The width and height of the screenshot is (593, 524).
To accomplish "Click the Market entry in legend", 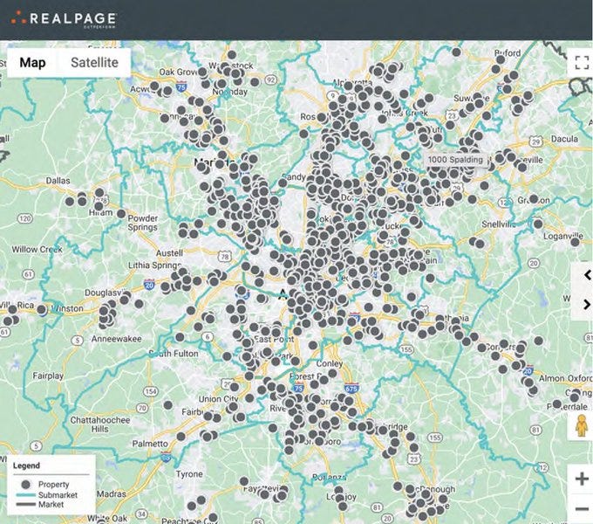I will coord(40,504).
